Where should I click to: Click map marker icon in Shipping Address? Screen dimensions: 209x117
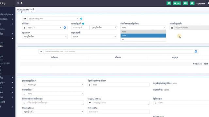[90, 103]
